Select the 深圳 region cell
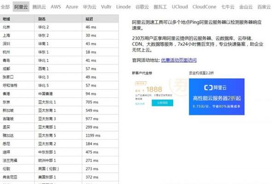This screenshot has width=276, height=184. pyautogui.click(x=17, y=44)
